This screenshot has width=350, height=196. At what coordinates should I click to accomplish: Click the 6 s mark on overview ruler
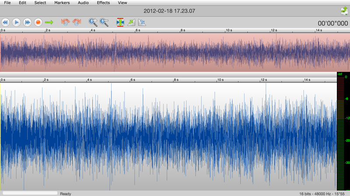[138, 30]
